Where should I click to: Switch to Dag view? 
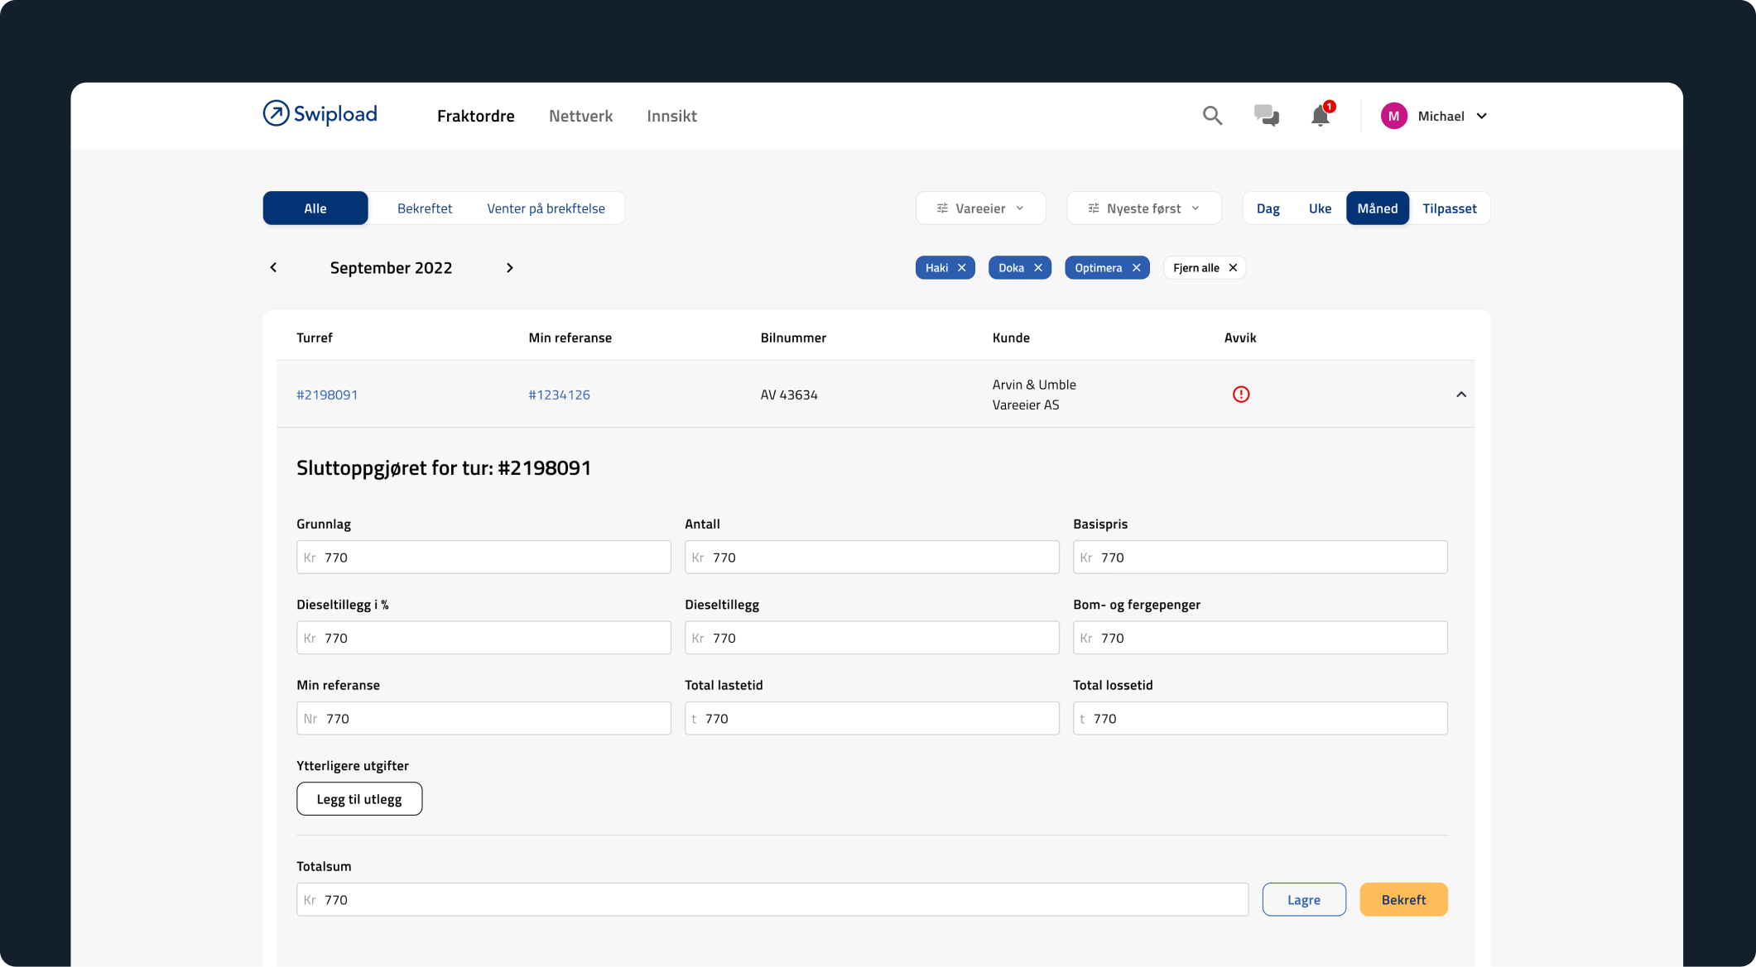pyautogui.click(x=1268, y=208)
